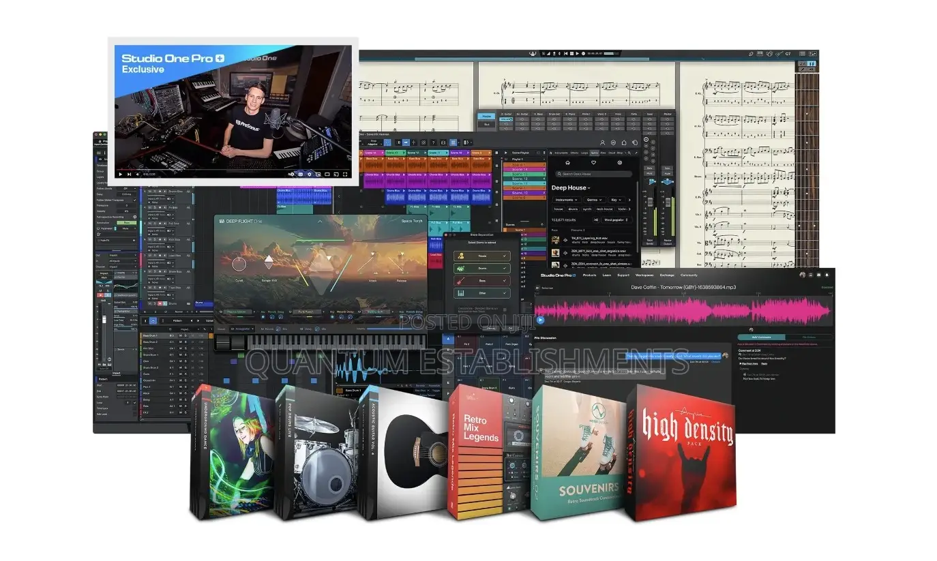Search within Deep House field

594,174
